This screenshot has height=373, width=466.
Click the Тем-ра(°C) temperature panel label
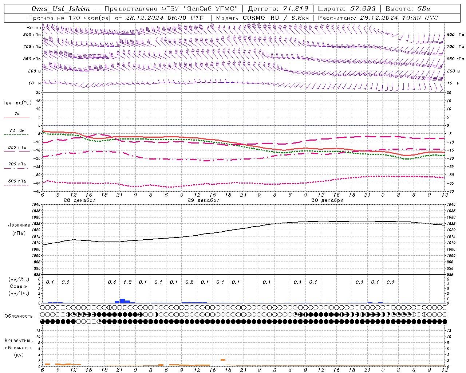pos(17,103)
